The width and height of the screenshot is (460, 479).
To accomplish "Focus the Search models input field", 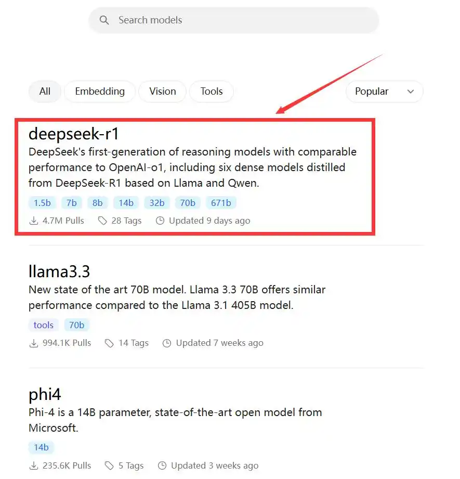I will click(234, 20).
